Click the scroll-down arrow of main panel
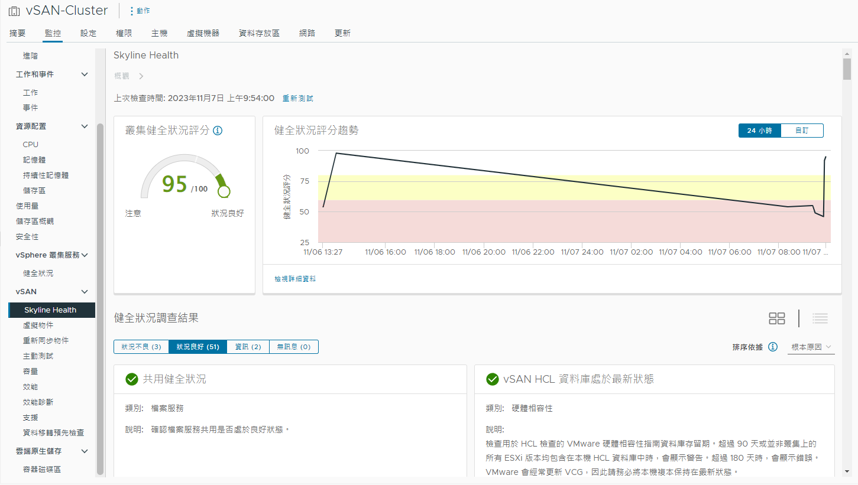858x485 pixels. 847,472
